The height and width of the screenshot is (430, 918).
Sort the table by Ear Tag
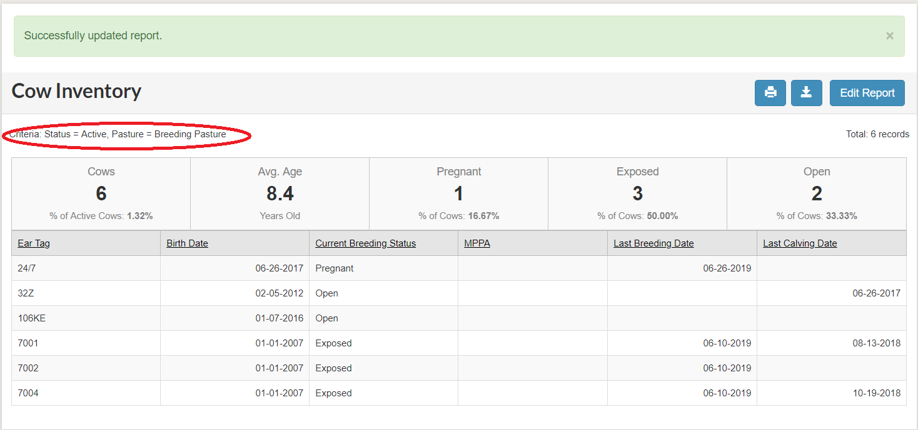coord(34,243)
